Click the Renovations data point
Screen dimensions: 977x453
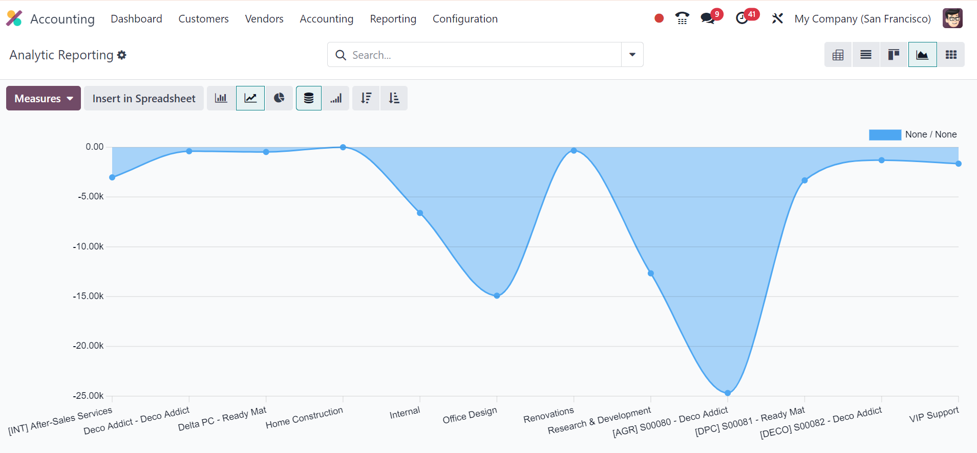(574, 150)
